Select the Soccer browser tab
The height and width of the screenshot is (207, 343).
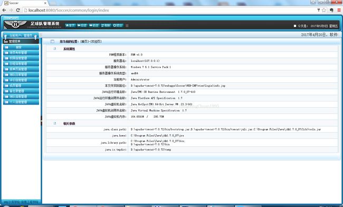point(25,3)
